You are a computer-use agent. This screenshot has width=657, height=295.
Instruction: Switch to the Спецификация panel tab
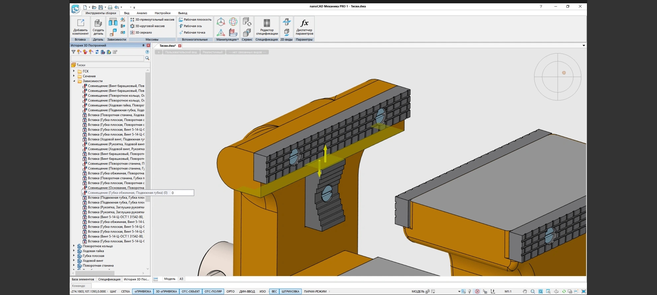pyautogui.click(x=109, y=279)
